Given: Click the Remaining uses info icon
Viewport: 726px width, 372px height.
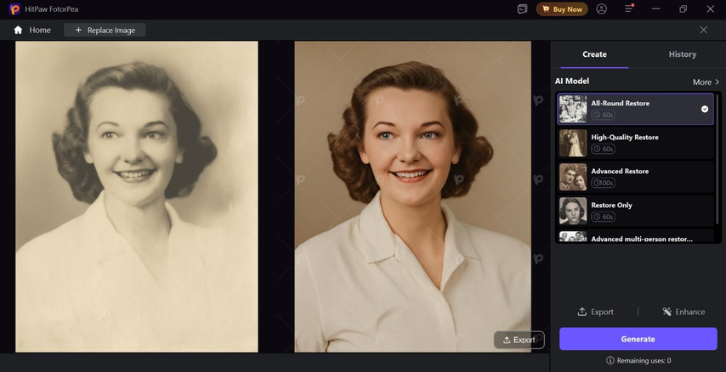Looking at the screenshot, I should tap(610, 360).
